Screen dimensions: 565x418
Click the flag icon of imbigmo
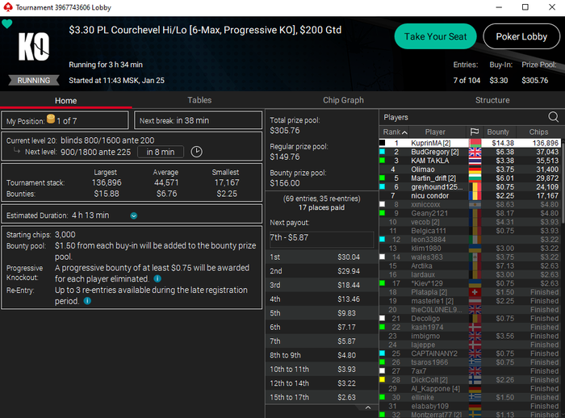pyautogui.click(x=475, y=336)
